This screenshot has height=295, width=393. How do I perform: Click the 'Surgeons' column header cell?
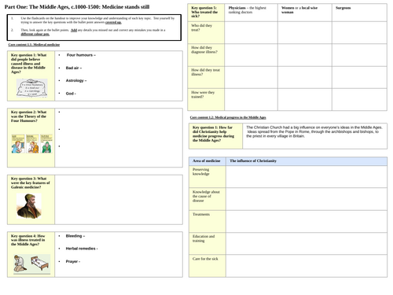[x=359, y=13]
